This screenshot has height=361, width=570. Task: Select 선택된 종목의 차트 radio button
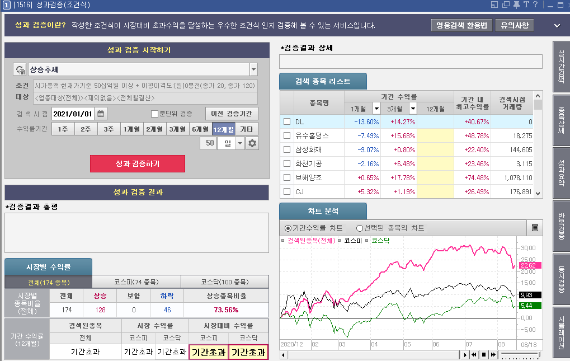click(360, 228)
